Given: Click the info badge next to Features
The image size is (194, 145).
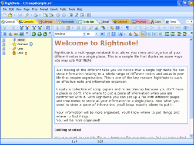Looking at the screenshot, I should coord(31,44).
